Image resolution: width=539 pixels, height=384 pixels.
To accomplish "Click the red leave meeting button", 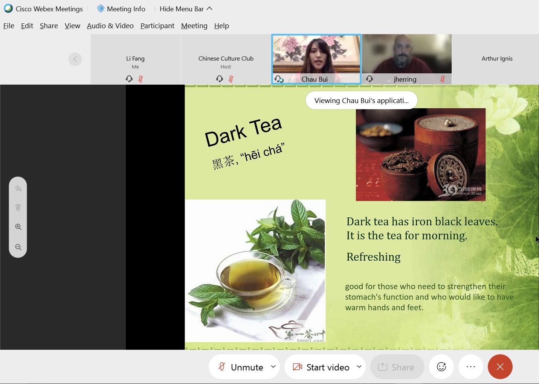I will point(500,367).
